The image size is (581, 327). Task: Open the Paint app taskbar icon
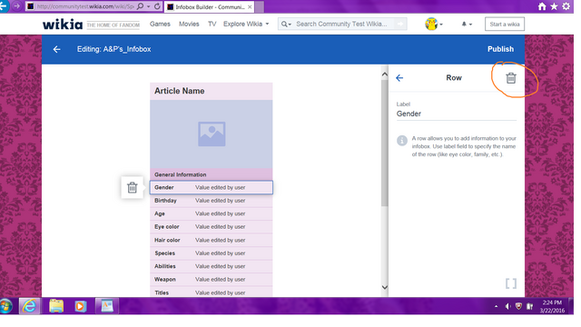[x=107, y=306]
